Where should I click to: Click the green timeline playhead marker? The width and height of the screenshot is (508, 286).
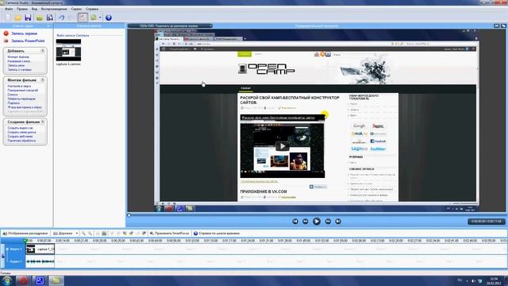26,241
